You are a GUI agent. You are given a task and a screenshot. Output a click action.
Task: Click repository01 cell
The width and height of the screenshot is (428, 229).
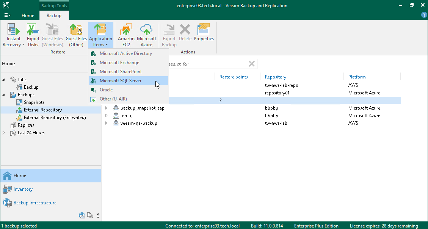[x=277, y=93]
